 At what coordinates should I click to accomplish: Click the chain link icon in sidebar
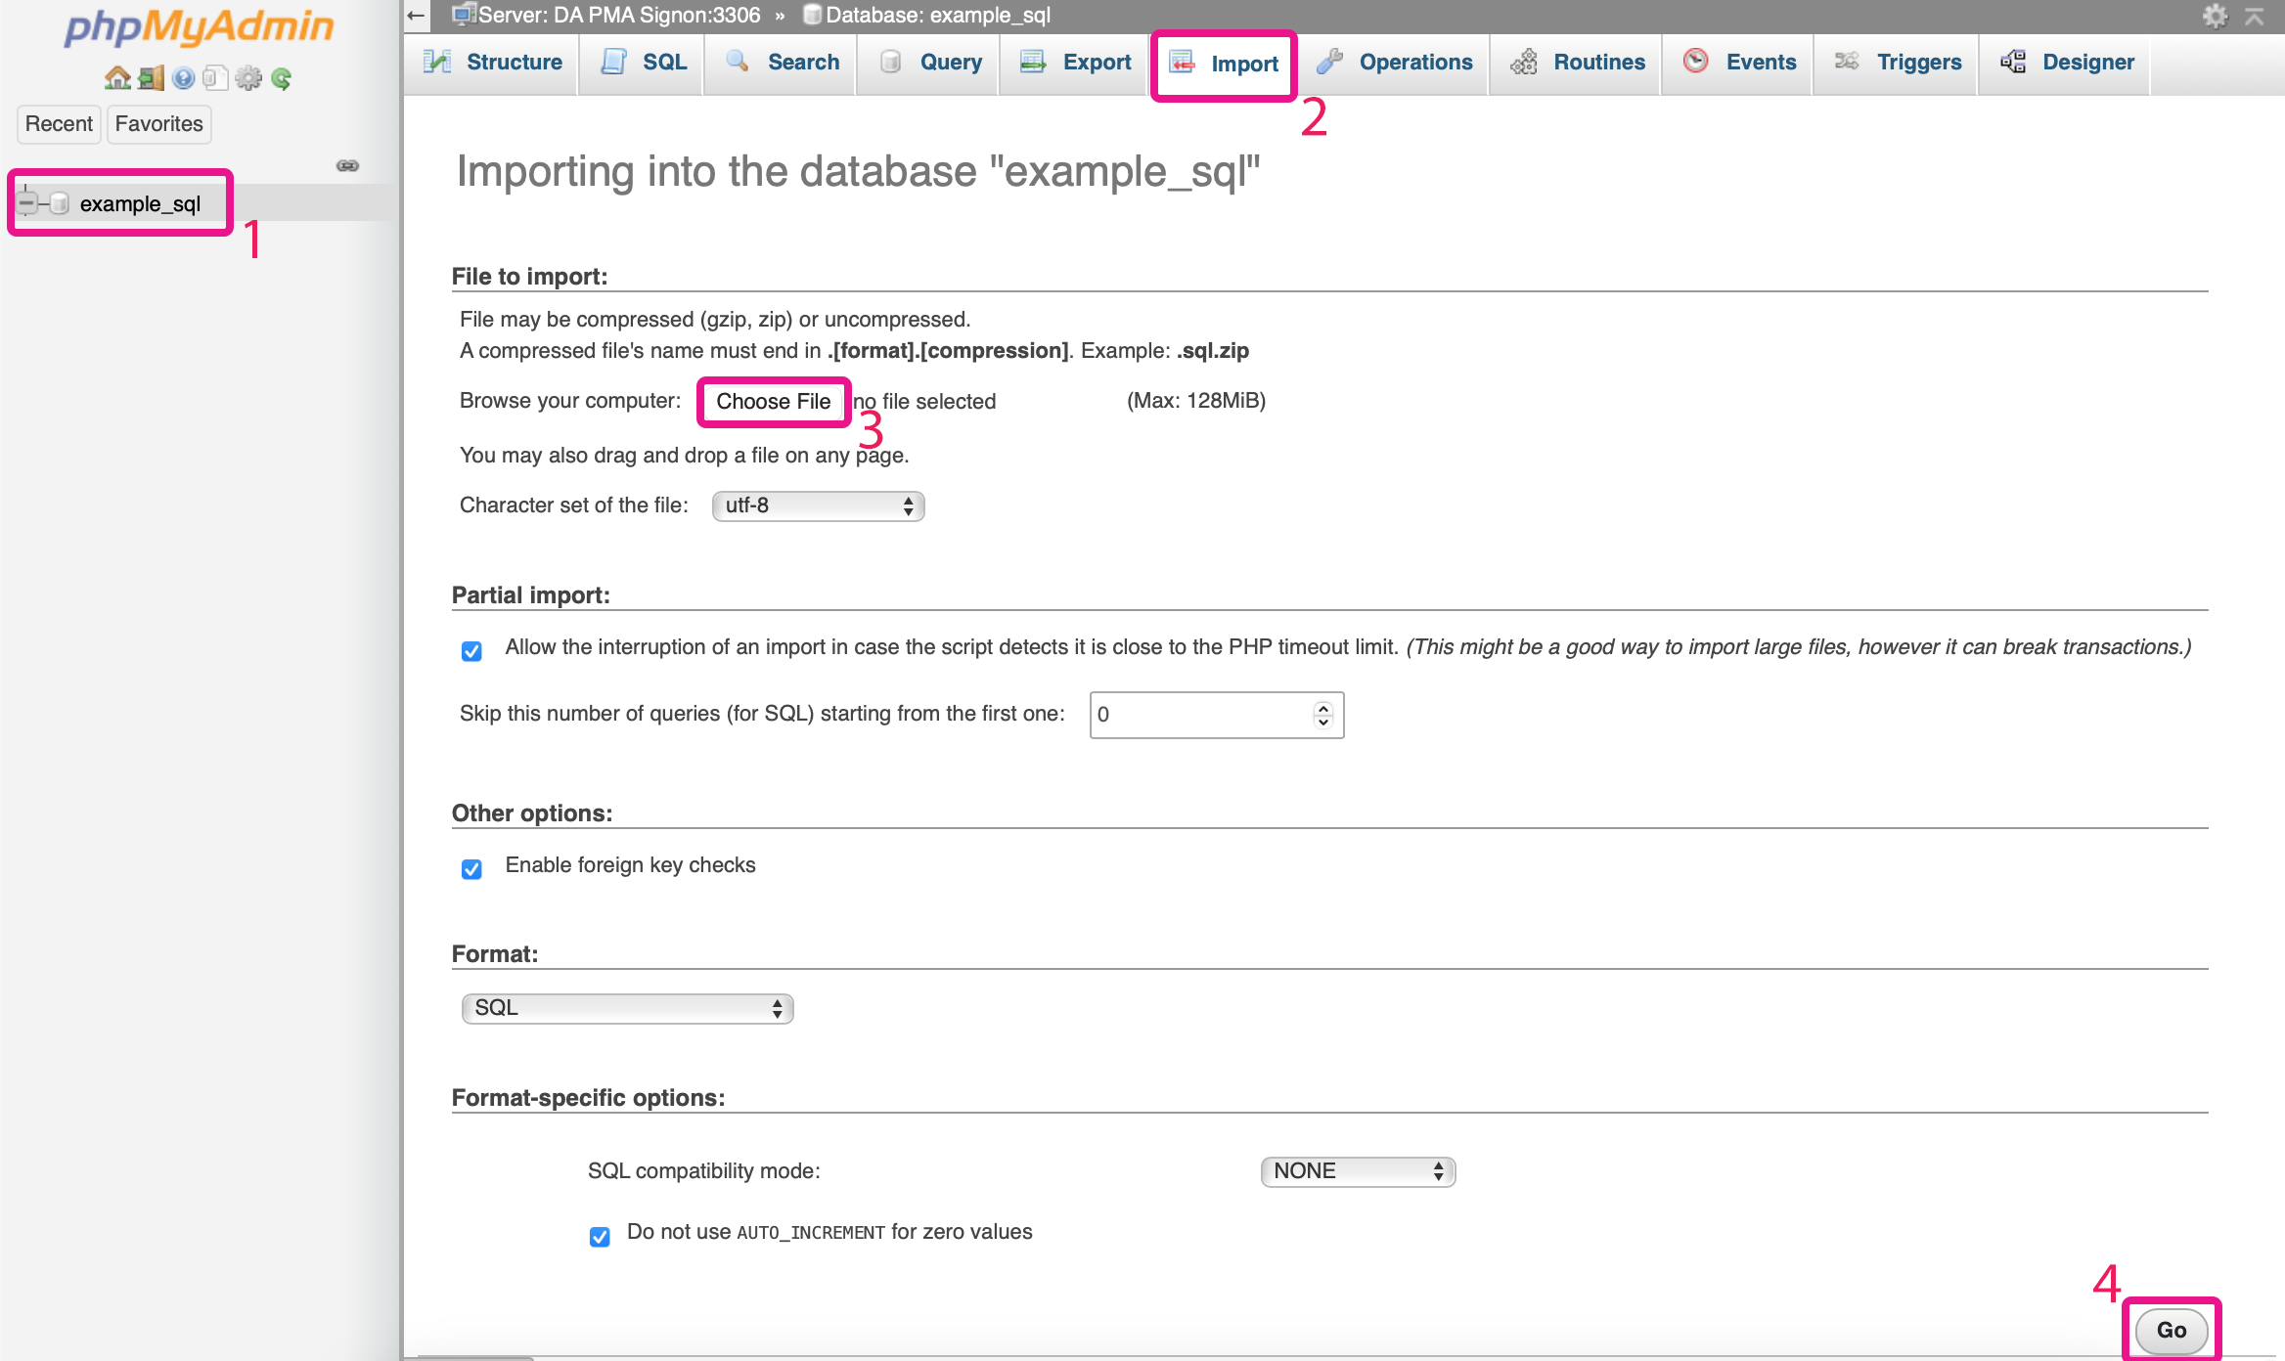point(347,165)
